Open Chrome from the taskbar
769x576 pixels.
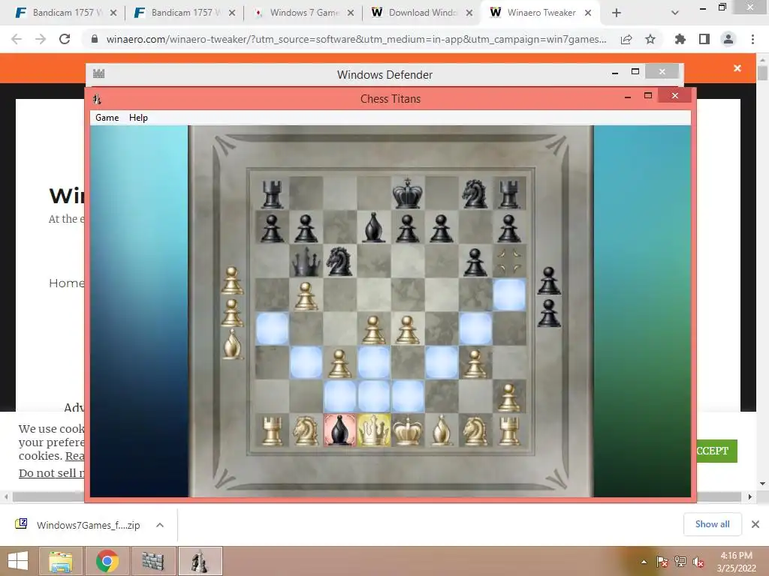[x=107, y=561]
